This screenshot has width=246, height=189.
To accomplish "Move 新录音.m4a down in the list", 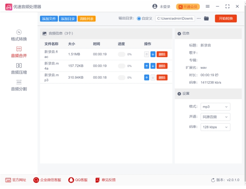I will point(153,66).
